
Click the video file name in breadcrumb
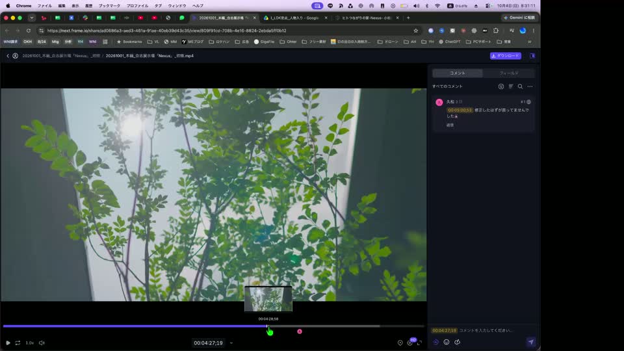(149, 56)
